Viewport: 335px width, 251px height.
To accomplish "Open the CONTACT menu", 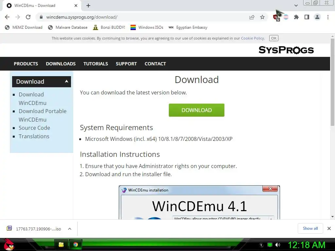I will [155, 64].
